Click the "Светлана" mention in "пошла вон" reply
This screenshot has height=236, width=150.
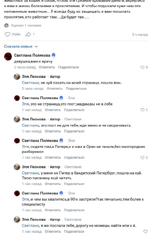click(30, 83)
